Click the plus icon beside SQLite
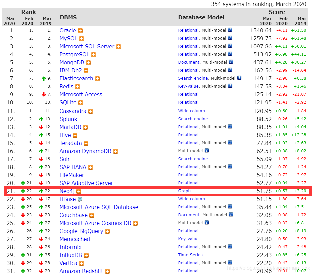The width and height of the screenshot is (313, 274). [81, 103]
